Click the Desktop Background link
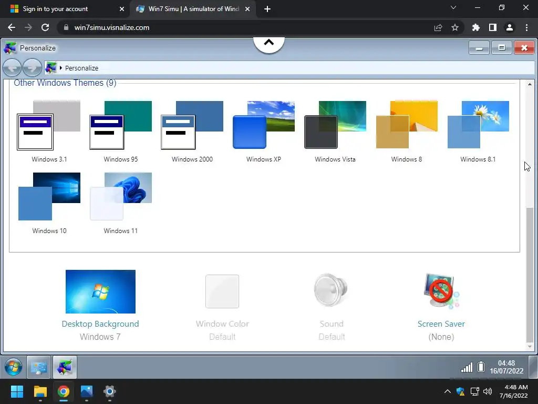This screenshot has width=538, height=404. (100, 324)
